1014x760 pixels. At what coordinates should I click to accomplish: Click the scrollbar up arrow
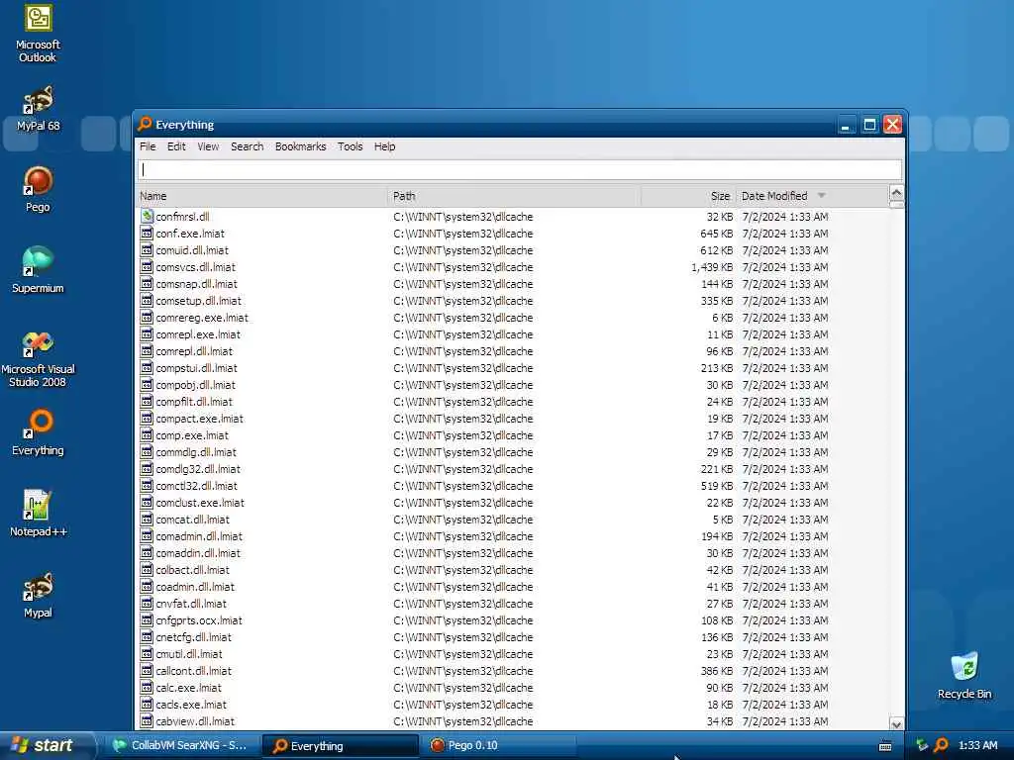point(896,193)
